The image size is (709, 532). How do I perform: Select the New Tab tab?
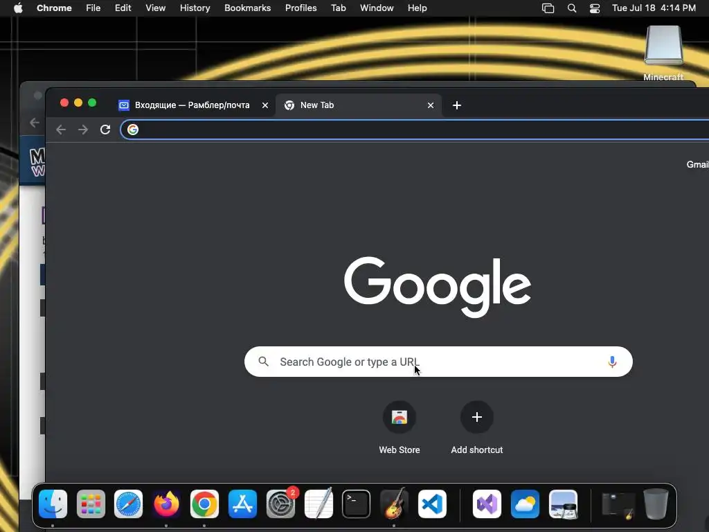coord(358,105)
